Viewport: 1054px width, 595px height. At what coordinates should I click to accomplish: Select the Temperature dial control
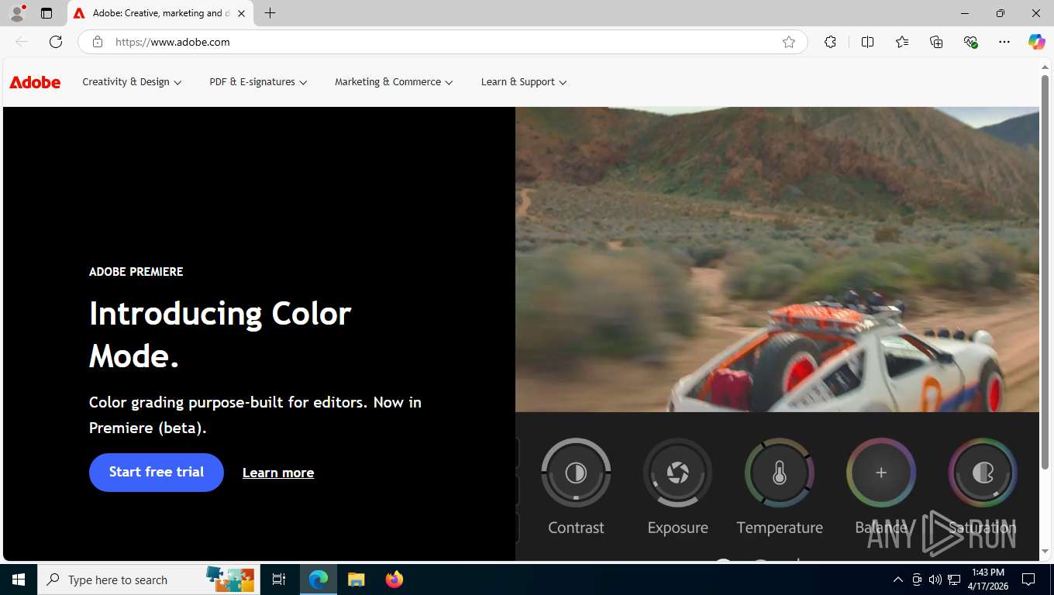coord(779,473)
